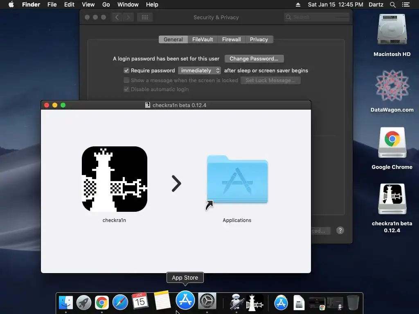The height and width of the screenshot is (314, 419).
Task: Zoom the checkra1n window with green button
Action: point(63,105)
